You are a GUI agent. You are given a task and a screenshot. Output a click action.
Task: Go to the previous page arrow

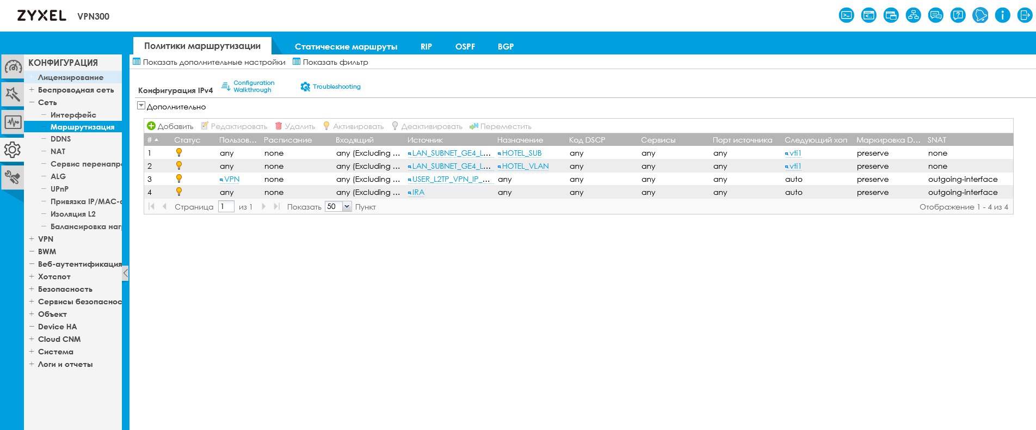(x=164, y=207)
